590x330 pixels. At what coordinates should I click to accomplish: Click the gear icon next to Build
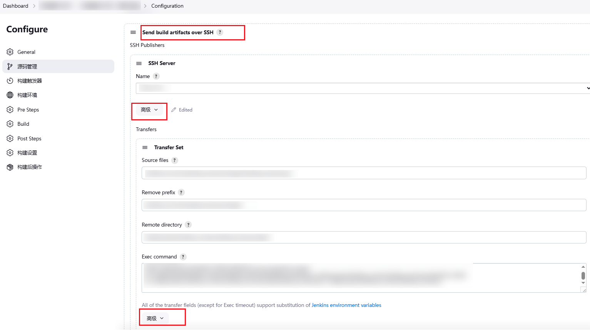tap(10, 123)
